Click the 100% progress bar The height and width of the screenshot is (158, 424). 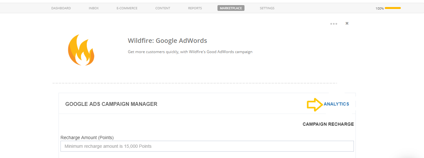pos(392,8)
